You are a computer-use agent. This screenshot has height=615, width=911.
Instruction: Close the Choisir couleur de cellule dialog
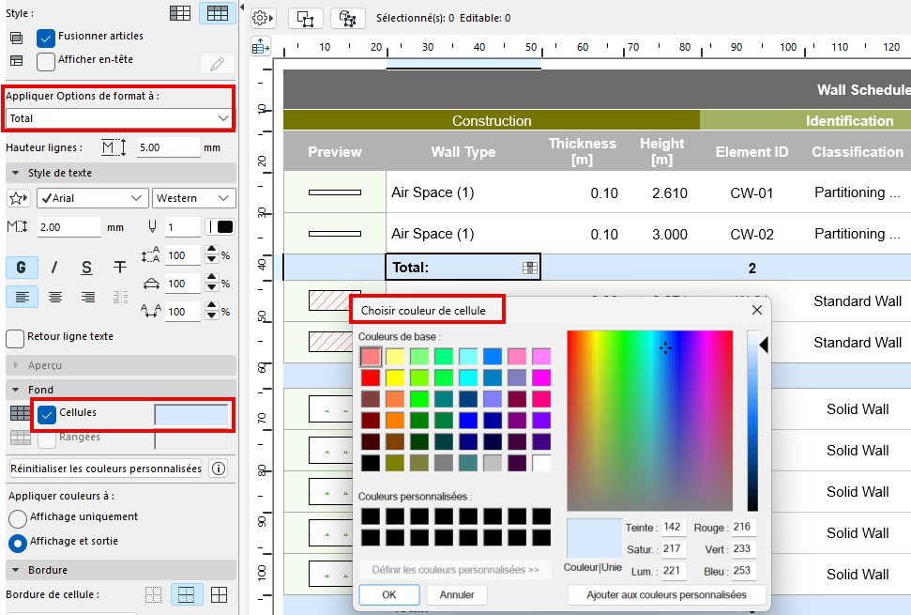point(757,310)
